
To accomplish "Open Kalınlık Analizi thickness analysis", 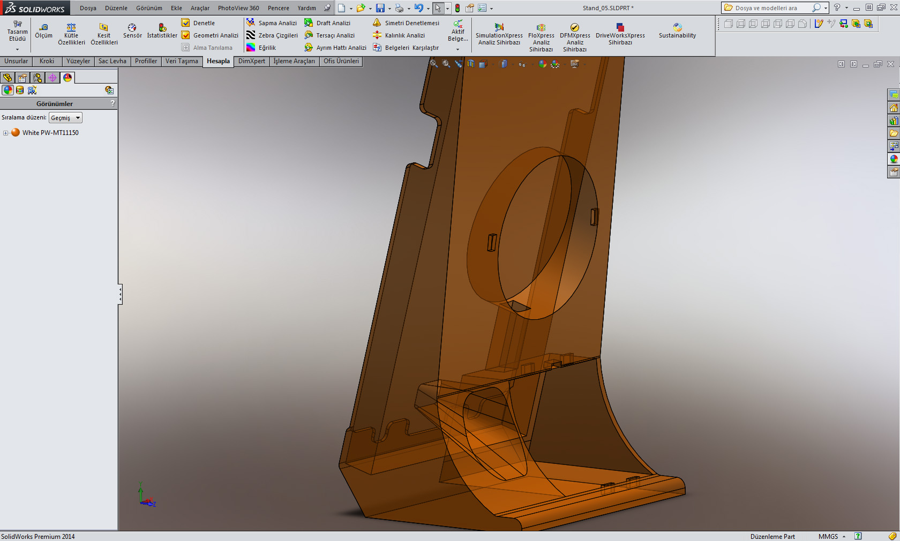I will [399, 35].
